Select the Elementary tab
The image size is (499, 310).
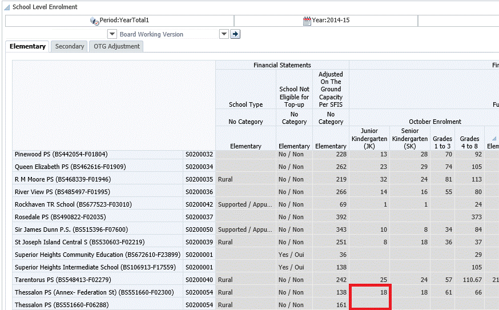[x=27, y=46]
